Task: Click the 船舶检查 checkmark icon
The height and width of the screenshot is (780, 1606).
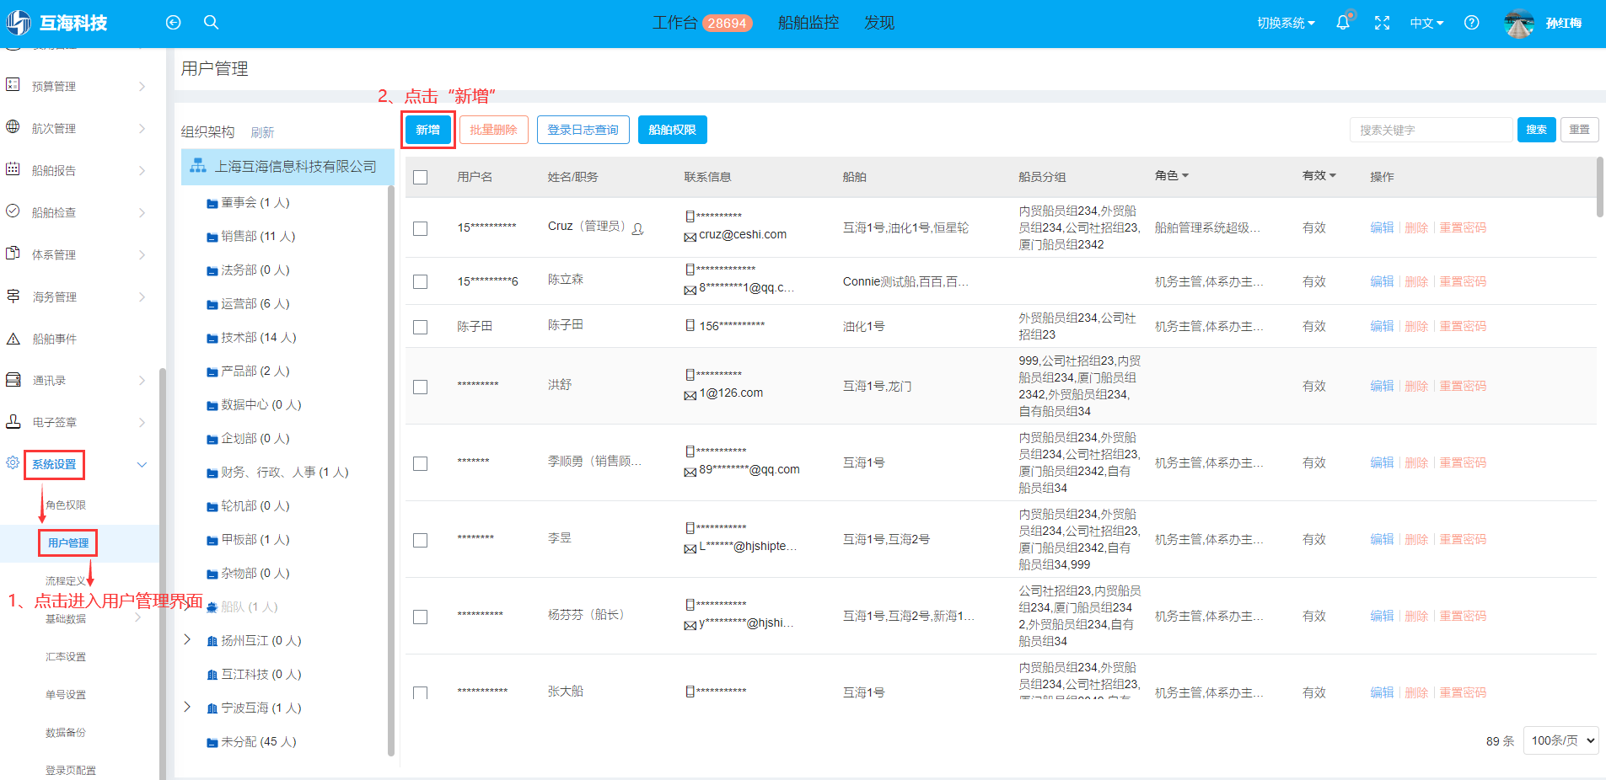Action: [x=13, y=211]
